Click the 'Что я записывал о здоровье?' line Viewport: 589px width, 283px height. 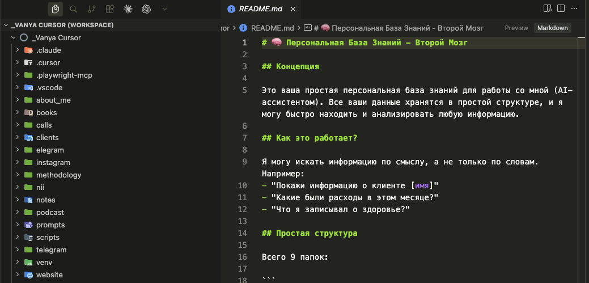coord(336,210)
